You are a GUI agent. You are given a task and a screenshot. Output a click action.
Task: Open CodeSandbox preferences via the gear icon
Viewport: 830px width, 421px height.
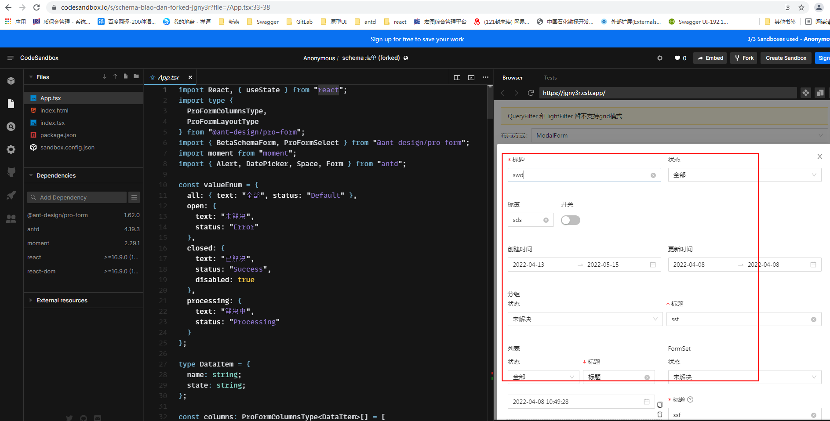659,58
